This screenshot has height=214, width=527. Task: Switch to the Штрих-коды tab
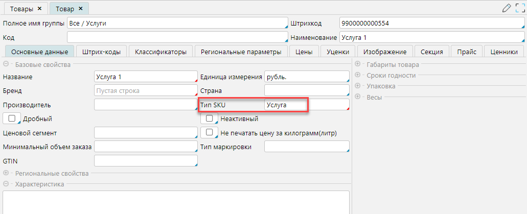(x=101, y=52)
